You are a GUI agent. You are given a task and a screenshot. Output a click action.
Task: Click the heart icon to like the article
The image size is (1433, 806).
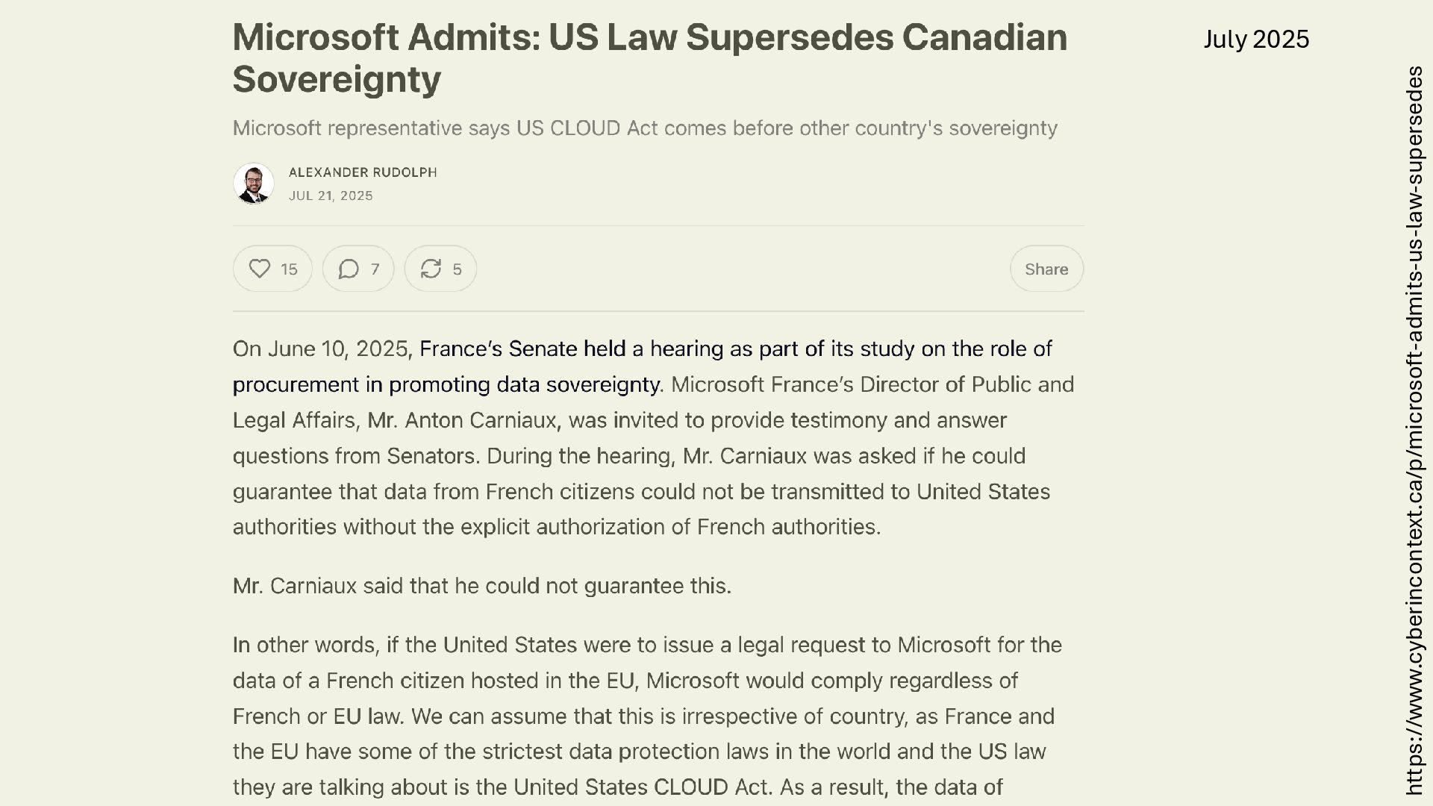click(x=259, y=269)
